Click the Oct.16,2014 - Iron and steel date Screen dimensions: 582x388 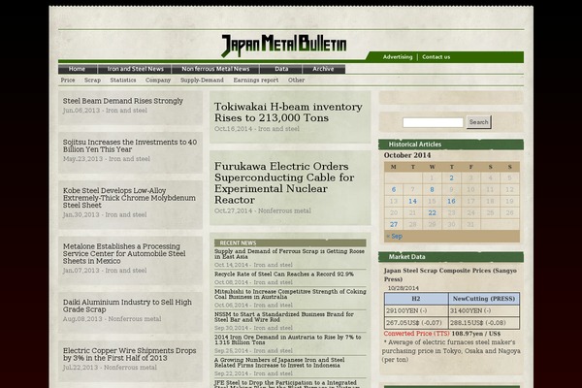pos(256,129)
